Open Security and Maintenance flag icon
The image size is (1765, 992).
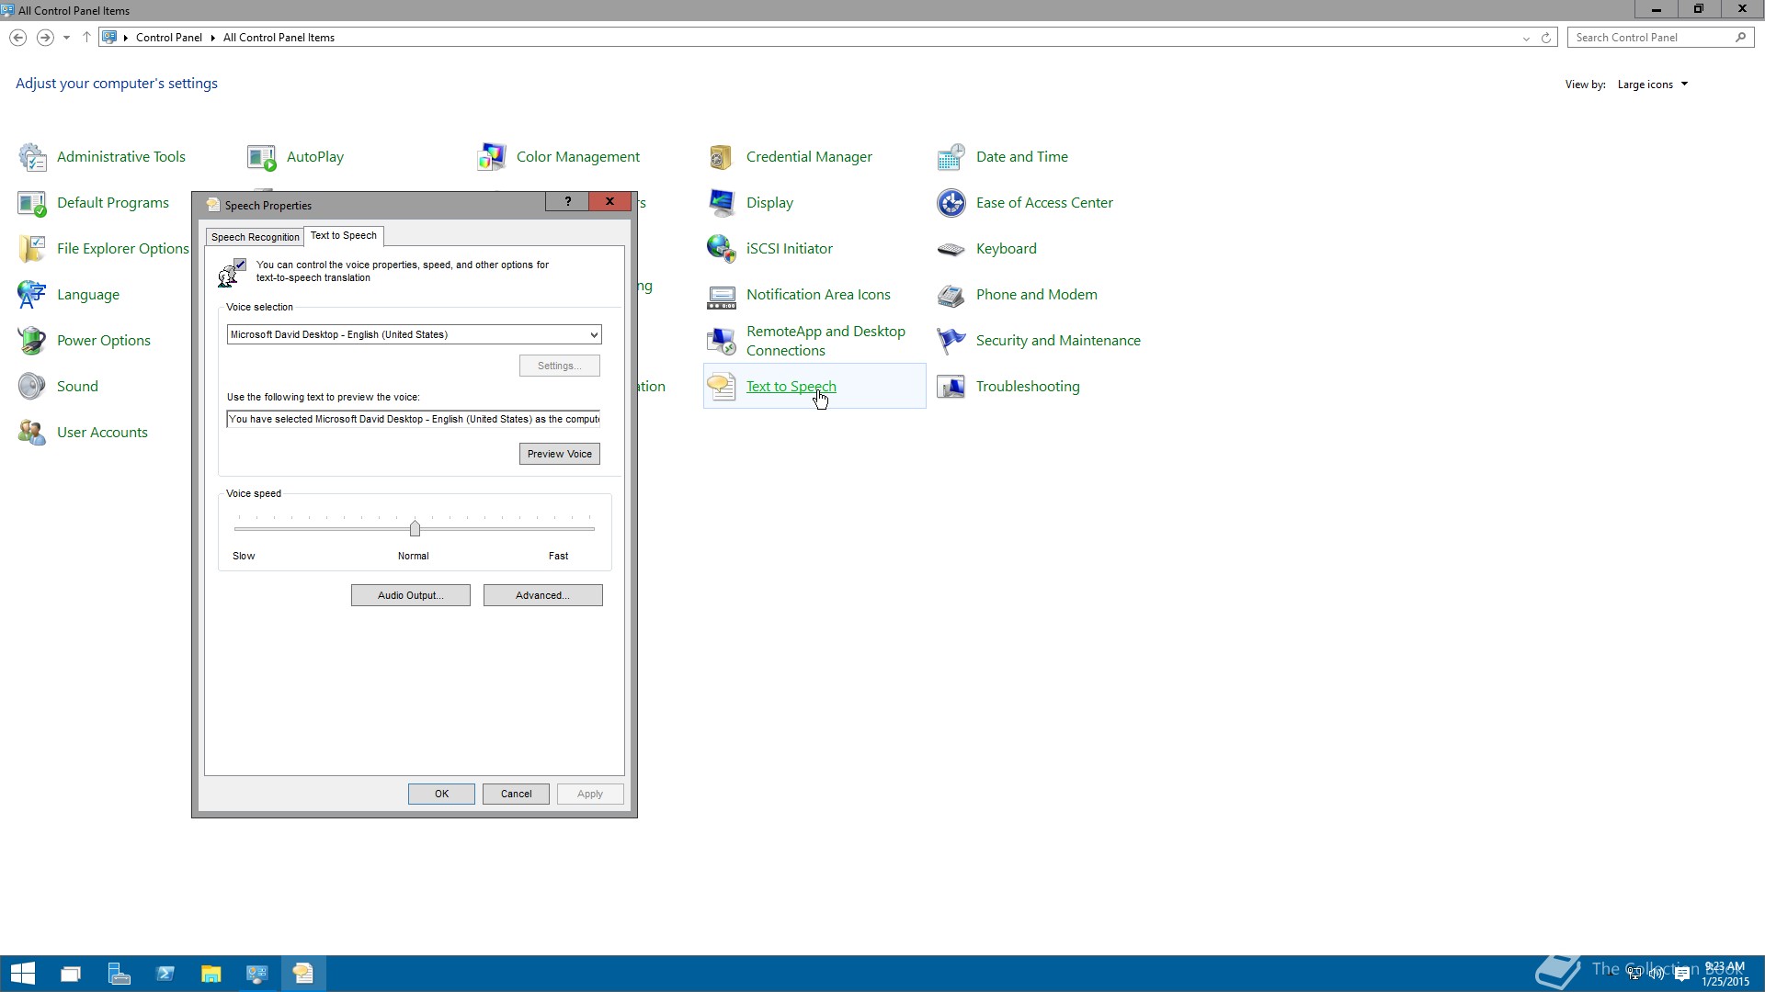[951, 341]
